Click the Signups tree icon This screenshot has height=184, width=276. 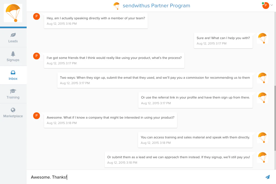[x=13, y=54]
